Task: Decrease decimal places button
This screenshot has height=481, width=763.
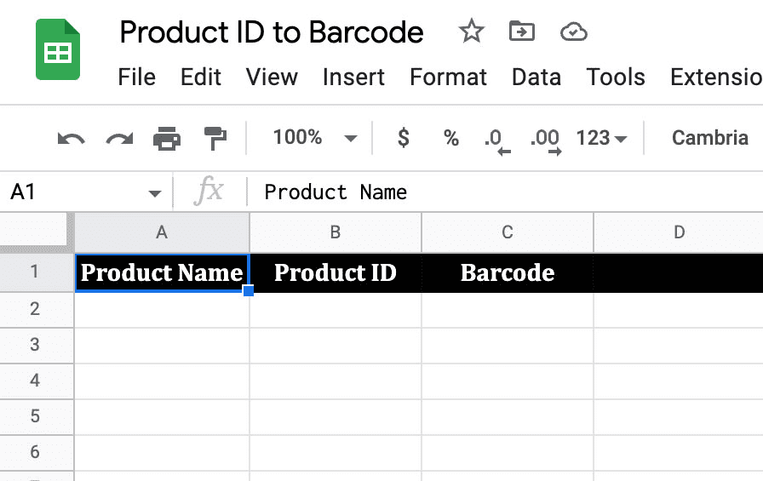Action: pyautogui.click(x=496, y=140)
